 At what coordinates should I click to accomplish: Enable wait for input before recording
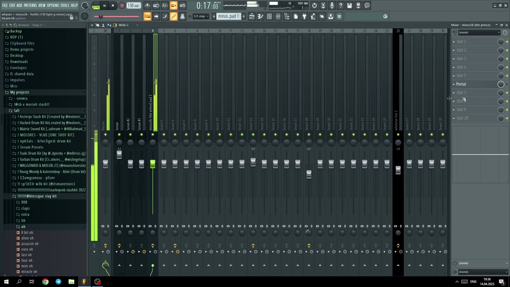pos(156,6)
